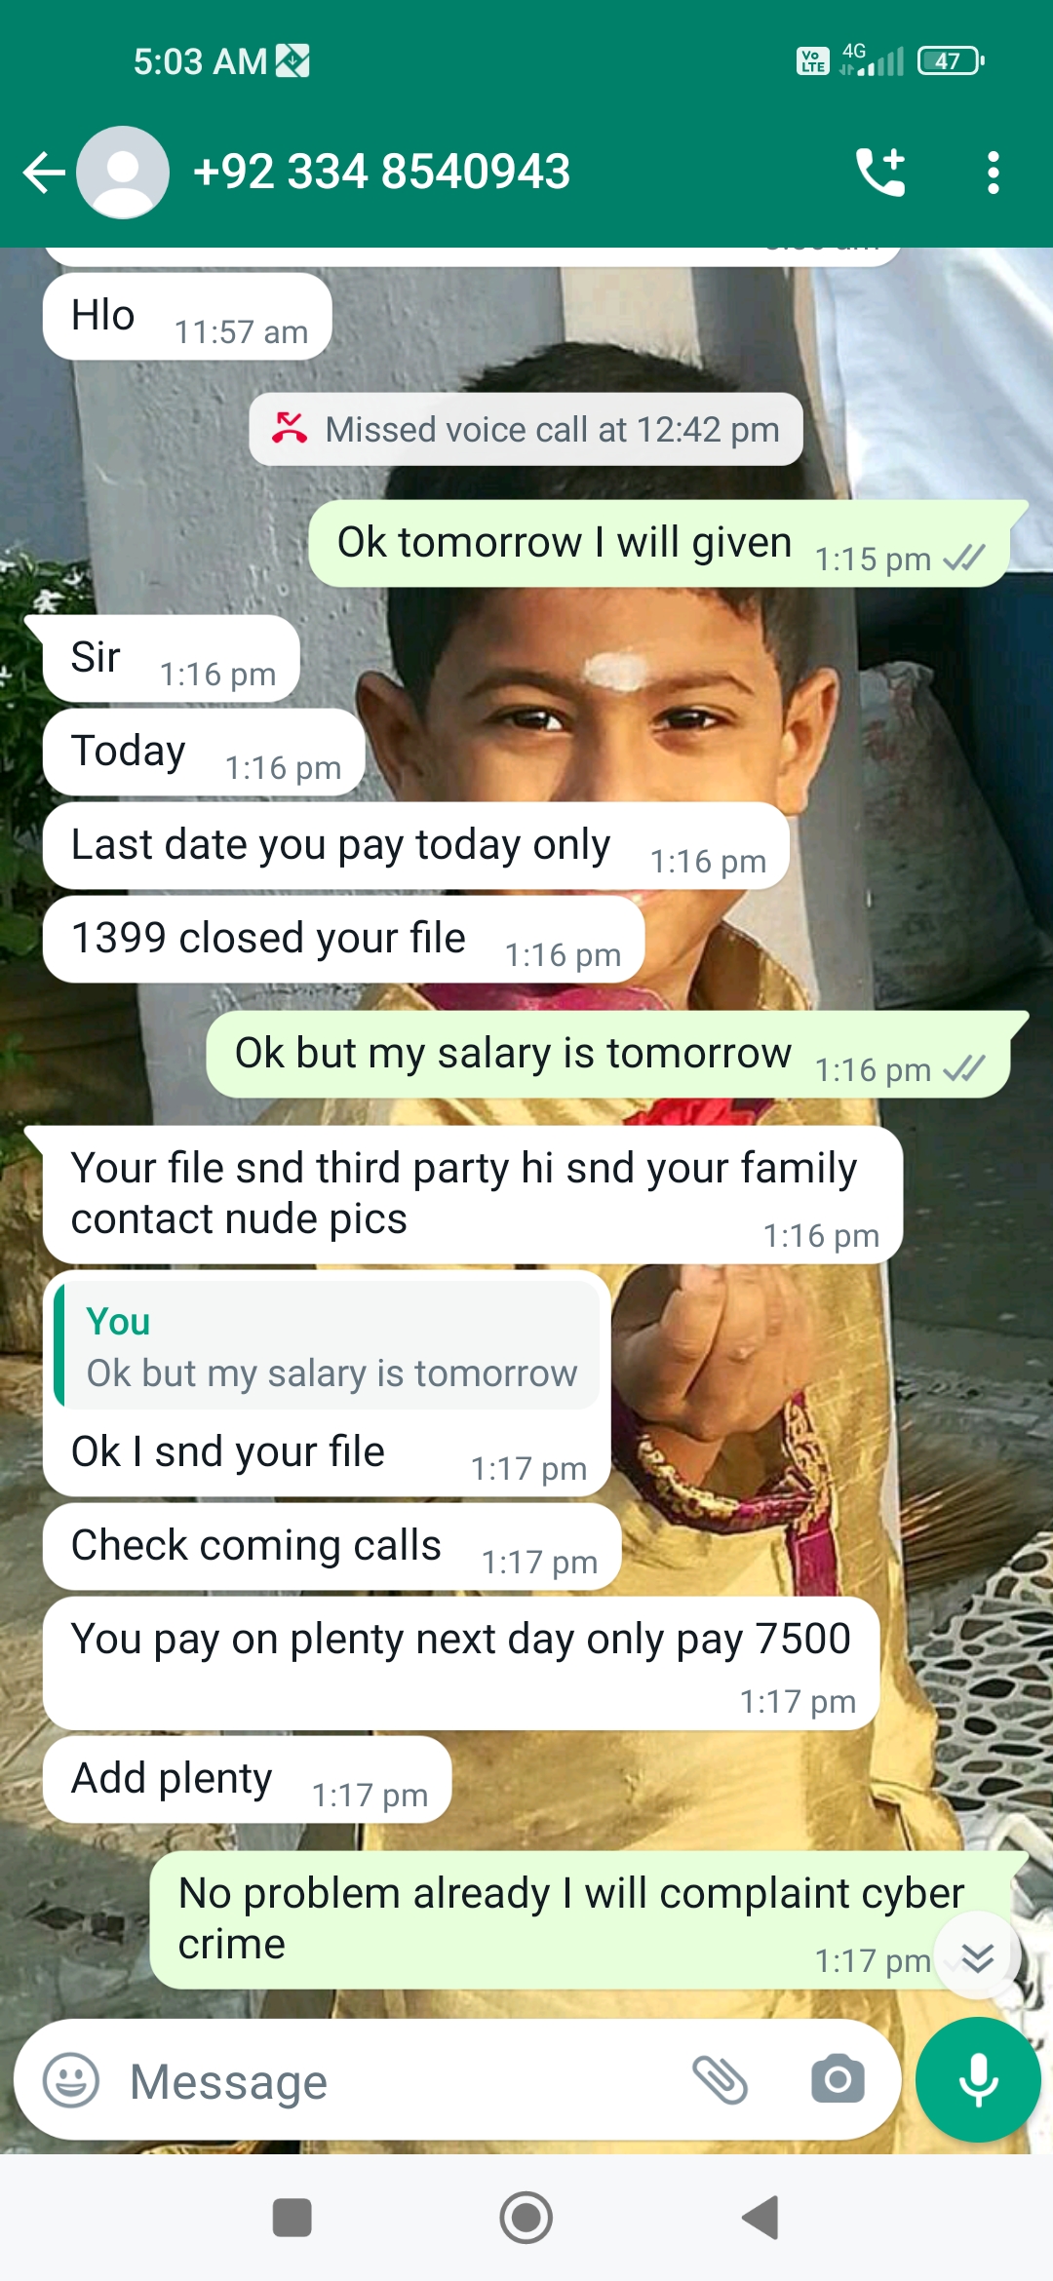Tap the Android home circle button
Viewport: 1053px width, 2281px height.
coord(526,2218)
